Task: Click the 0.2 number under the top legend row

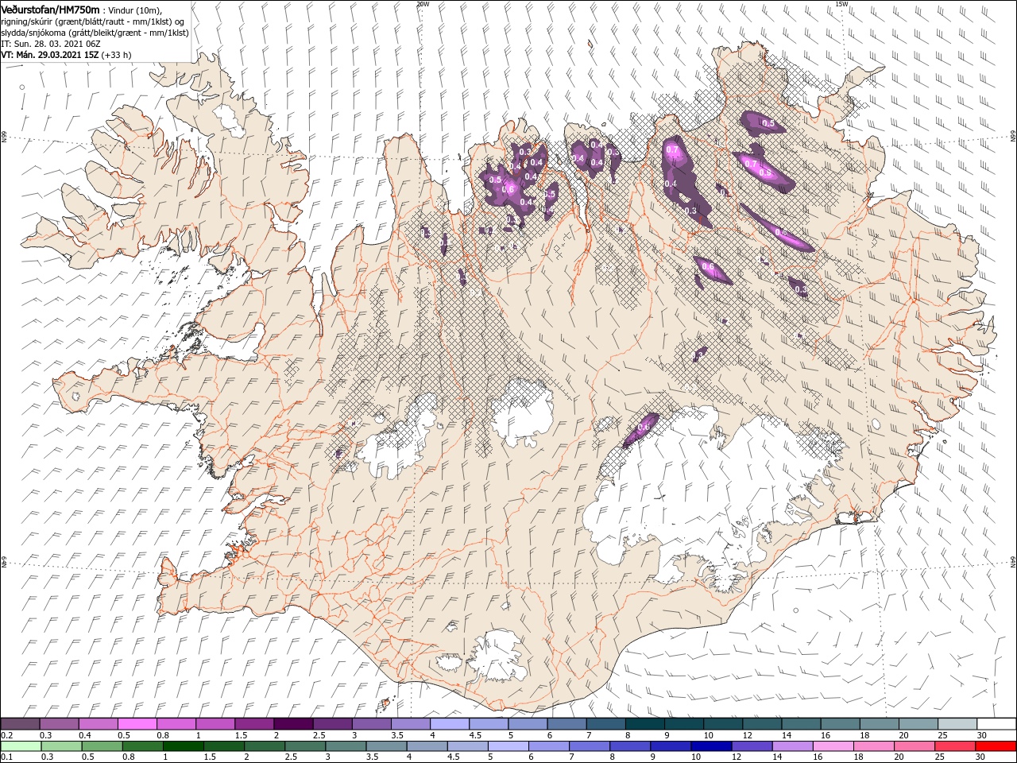Action: pos(6,735)
